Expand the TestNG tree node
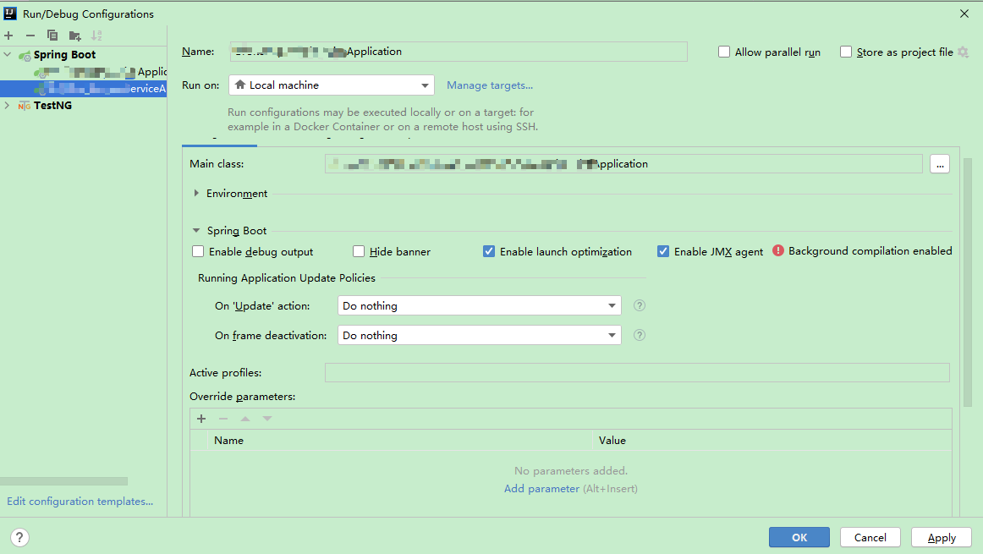The image size is (983, 554). [8, 105]
